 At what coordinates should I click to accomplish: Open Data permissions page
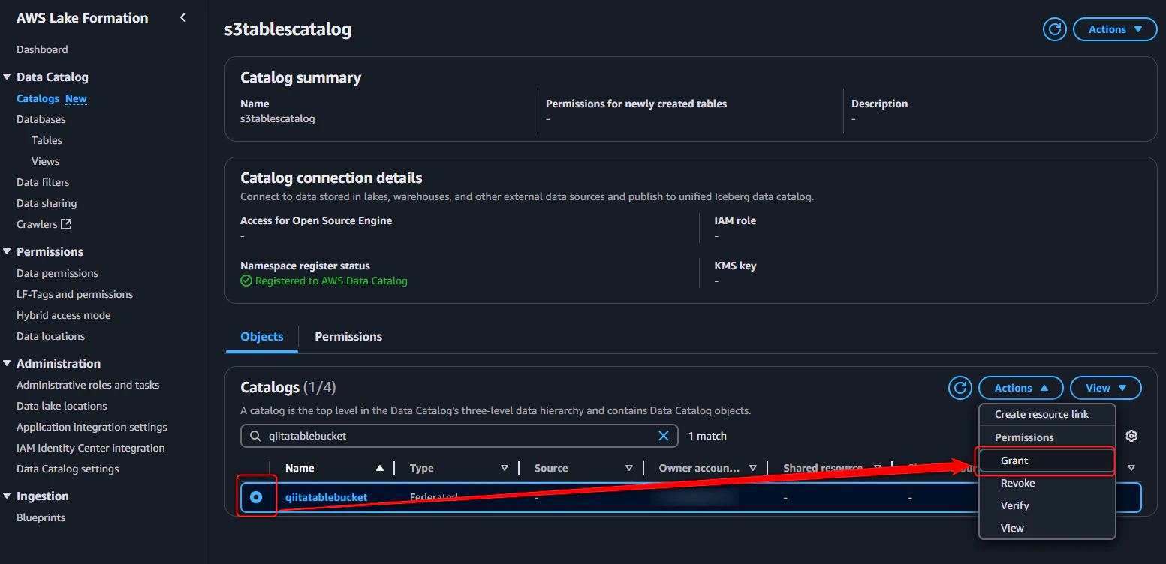point(57,273)
